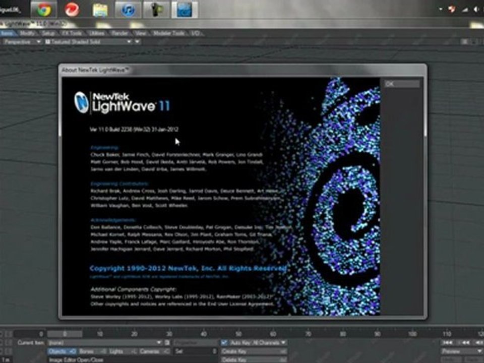
Task: Click frame 100 on the timeline
Action: tap(412, 334)
